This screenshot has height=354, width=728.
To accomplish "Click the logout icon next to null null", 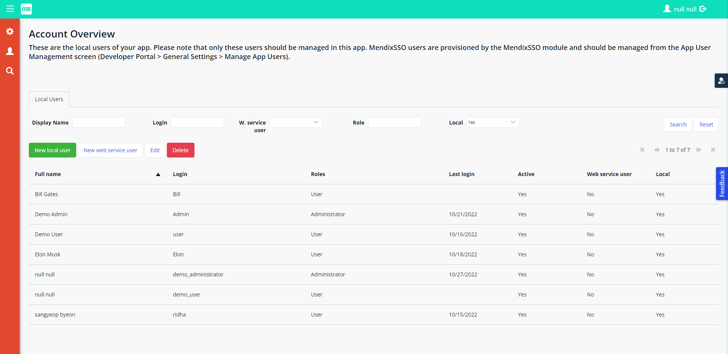I will click(704, 9).
